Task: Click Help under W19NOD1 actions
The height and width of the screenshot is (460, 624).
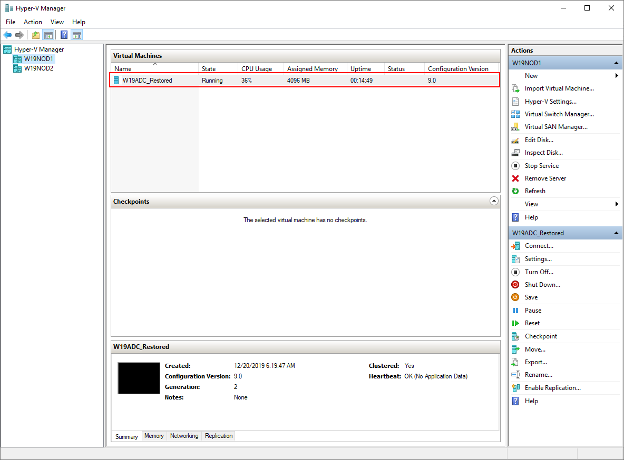Action: [531, 217]
